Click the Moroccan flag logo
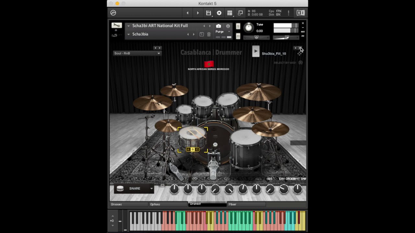 coord(209,64)
